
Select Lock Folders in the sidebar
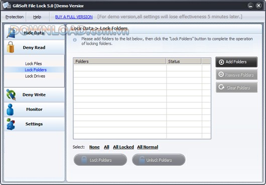[x=36, y=70]
